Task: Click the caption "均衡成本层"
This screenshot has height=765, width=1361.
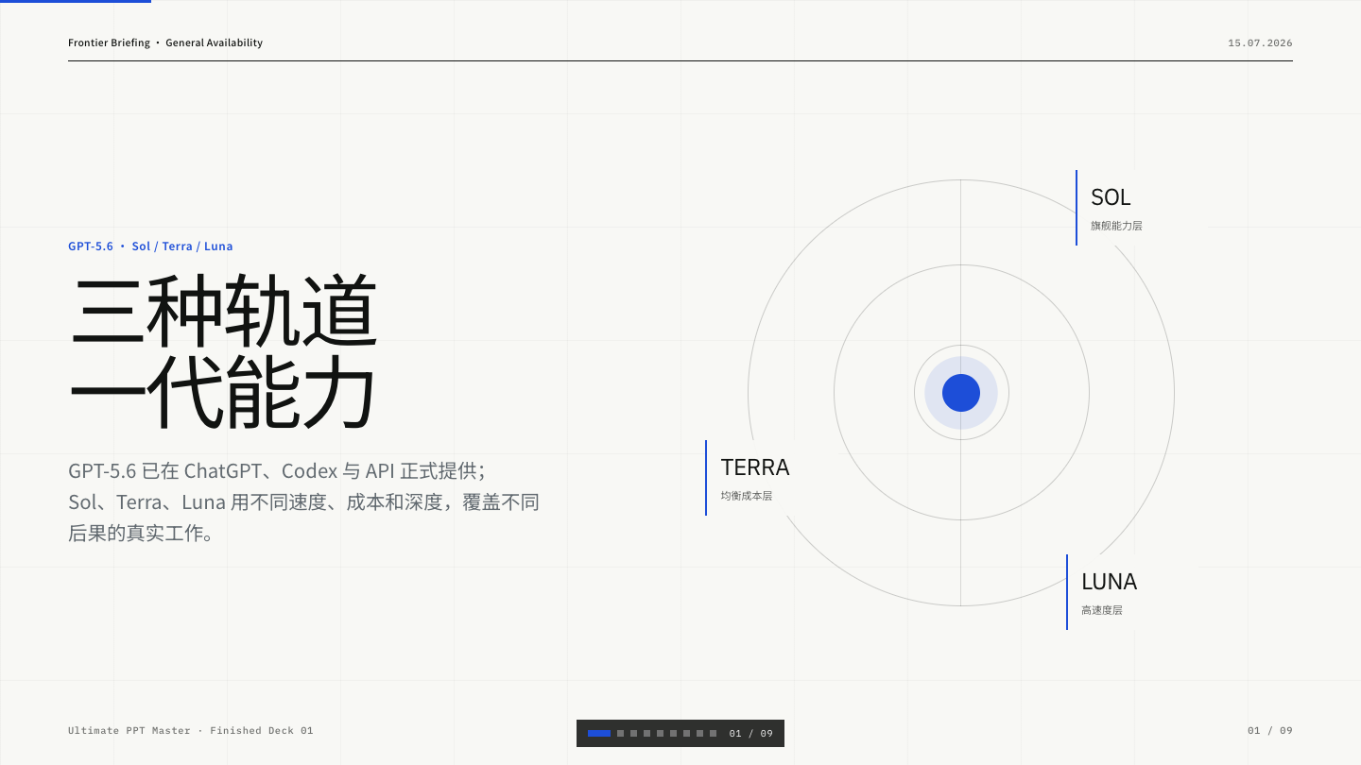Action: [747, 496]
